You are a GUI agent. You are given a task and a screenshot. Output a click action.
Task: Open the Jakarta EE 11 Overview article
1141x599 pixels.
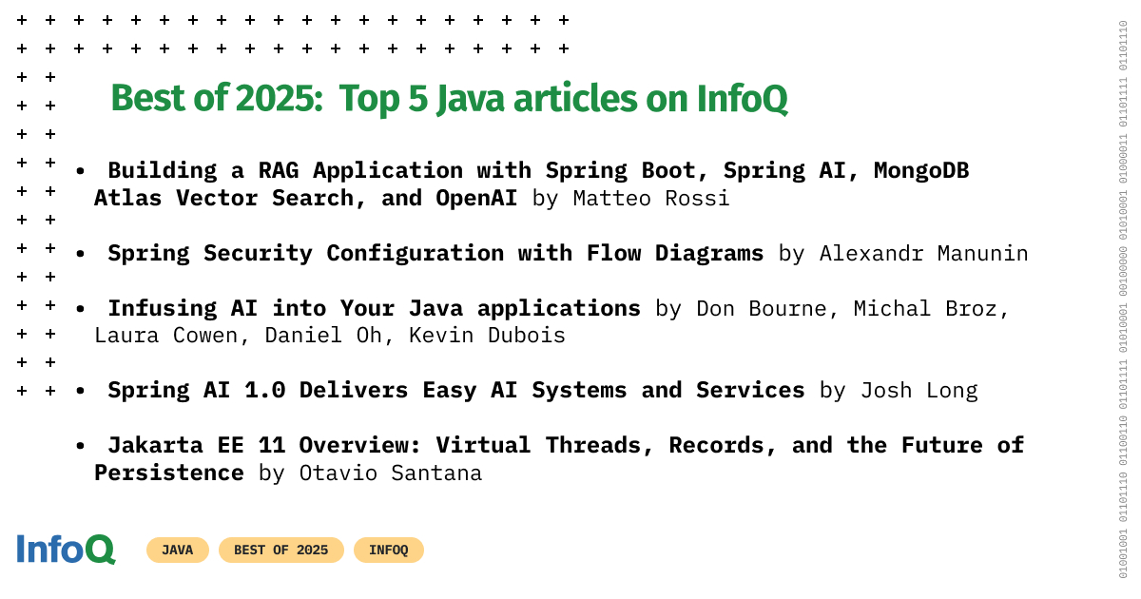pyautogui.click(x=475, y=445)
